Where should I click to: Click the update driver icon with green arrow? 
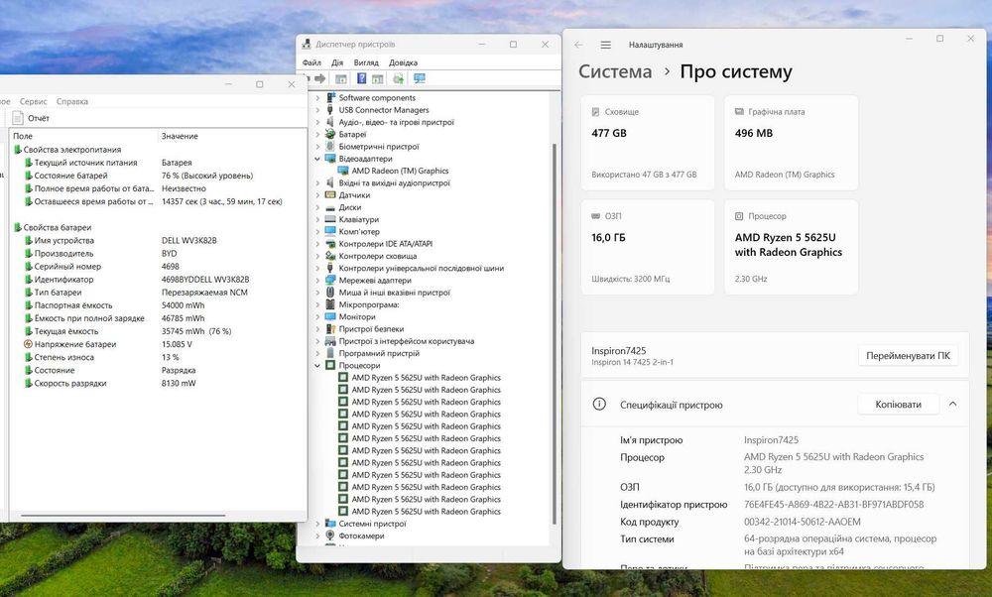398,78
